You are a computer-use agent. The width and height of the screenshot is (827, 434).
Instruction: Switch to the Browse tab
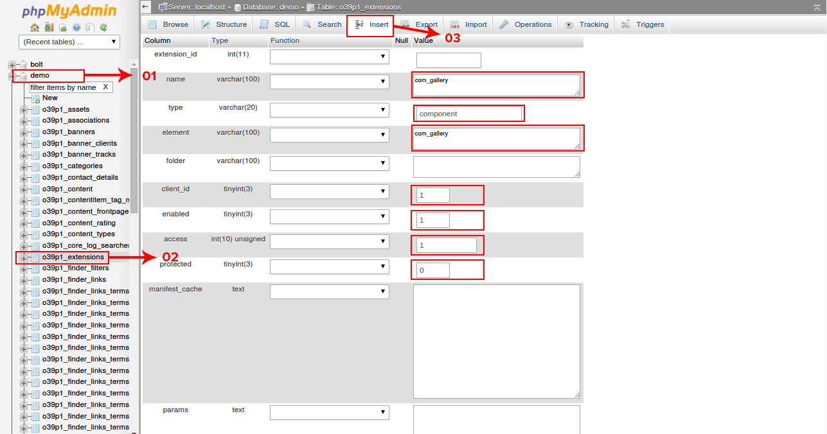(x=168, y=24)
